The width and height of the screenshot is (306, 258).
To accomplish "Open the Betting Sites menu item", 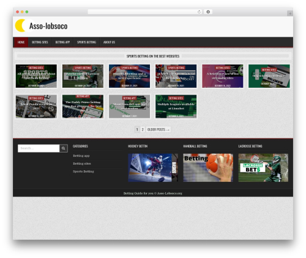I will 40,42.
